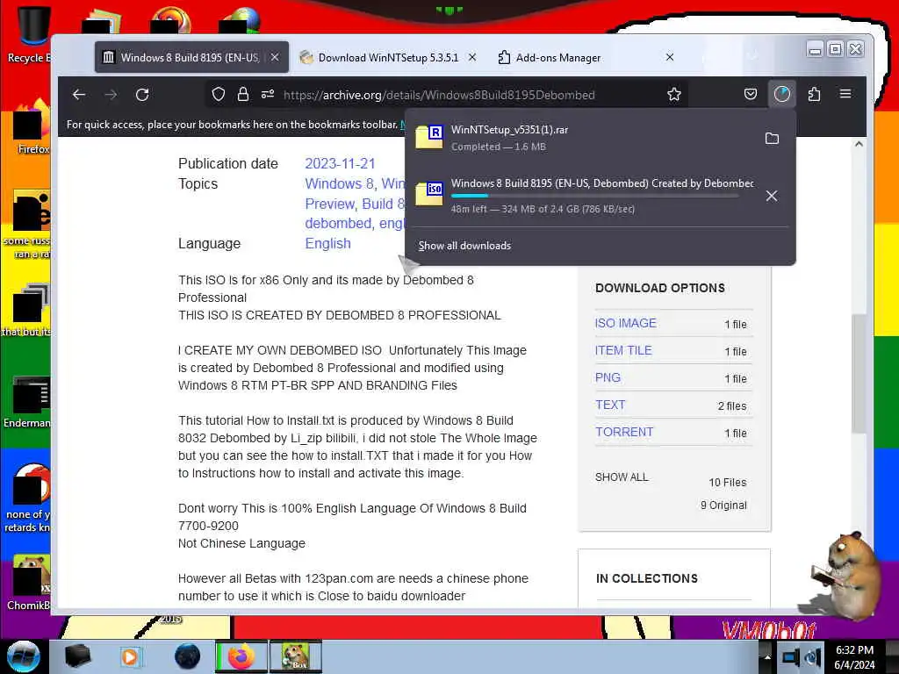899x674 pixels.
Task: Close the Add-ons Manager tab
Action: (x=670, y=57)
